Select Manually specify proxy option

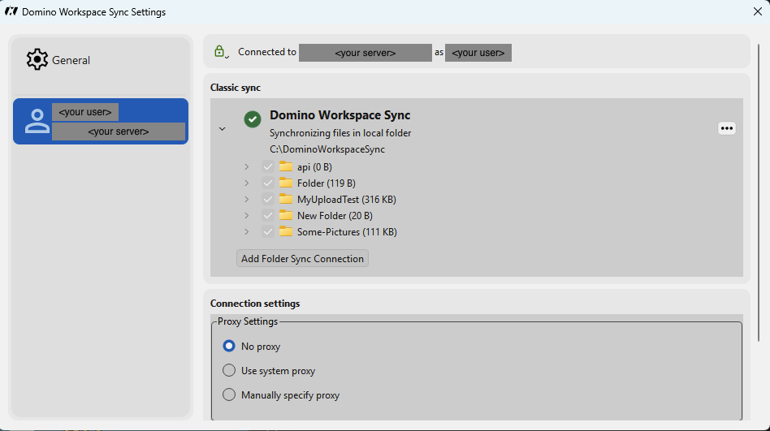(x=229, y=394)
